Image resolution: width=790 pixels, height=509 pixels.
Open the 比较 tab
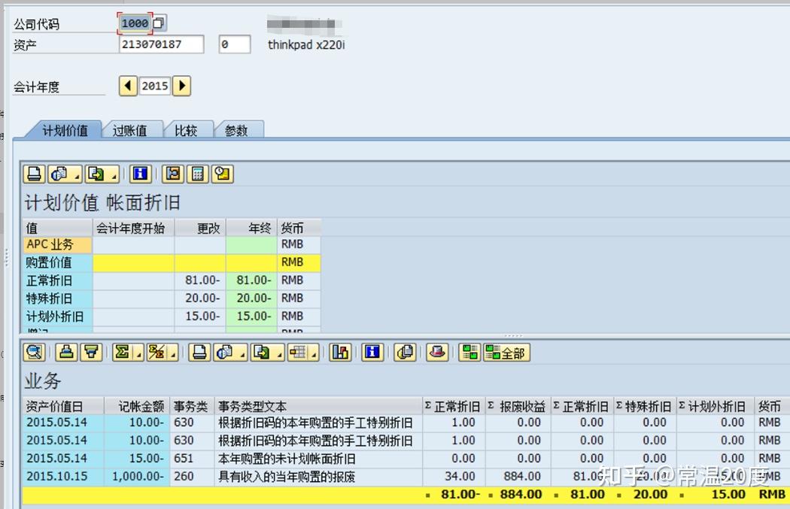pyautogui.click(x=186, y=130)
